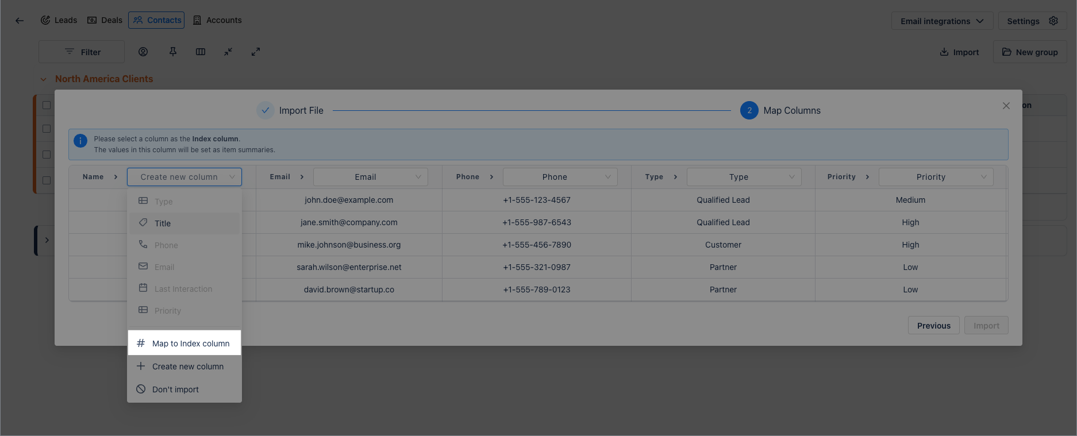
Task: Open the person filter icon
Action: [143, 52]
